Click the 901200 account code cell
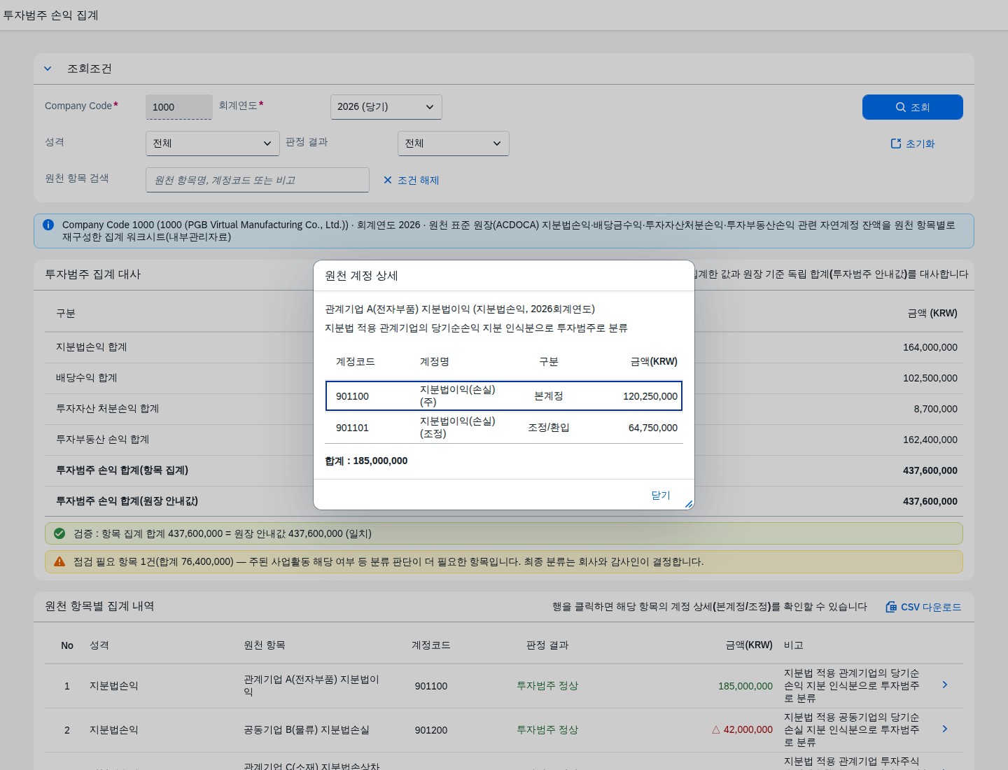This screenshot has height=770, width=1008. [431, 730]
